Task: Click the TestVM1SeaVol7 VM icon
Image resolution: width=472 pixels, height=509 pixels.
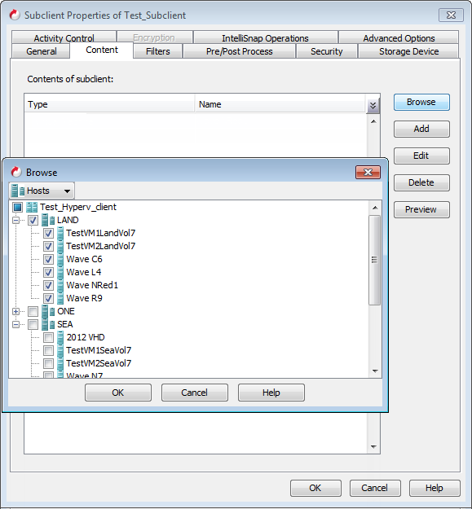Action: point(60,350)
